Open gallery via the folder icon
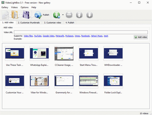 [15, 15]
